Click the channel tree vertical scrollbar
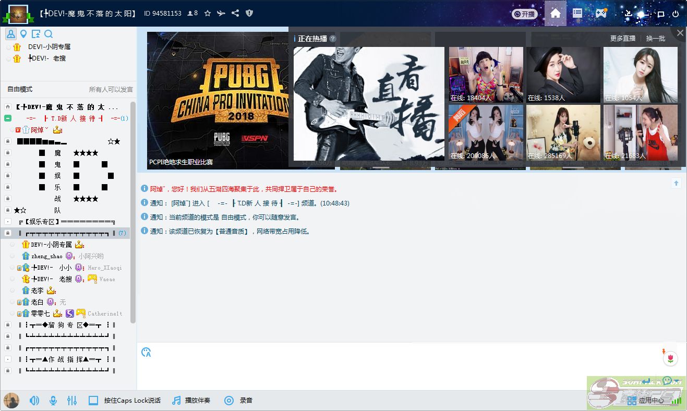687x411 pixels. (133, 212)
